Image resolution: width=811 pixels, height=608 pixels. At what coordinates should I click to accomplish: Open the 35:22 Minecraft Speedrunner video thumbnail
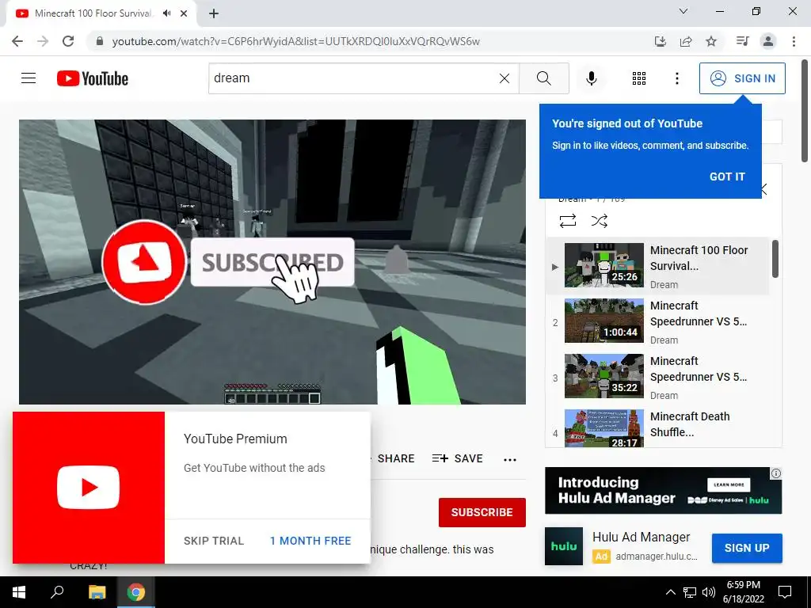point(604,376)
